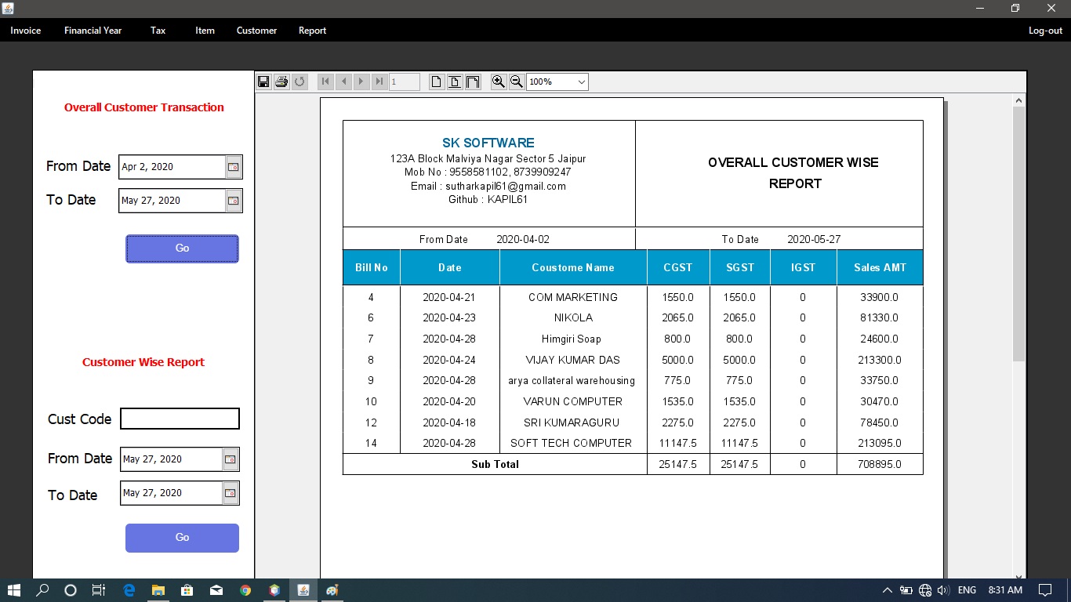Open Google Chrome from the taskbar
The image size is (1071, 602).
point(245,589)
